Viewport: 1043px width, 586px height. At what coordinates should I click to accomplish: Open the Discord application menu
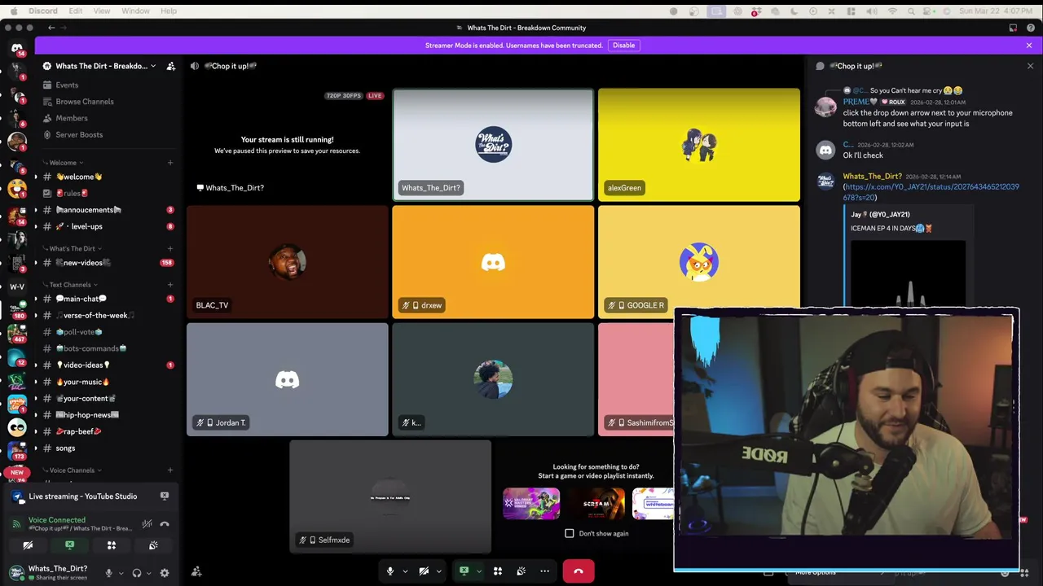click(x=43, y=11)
